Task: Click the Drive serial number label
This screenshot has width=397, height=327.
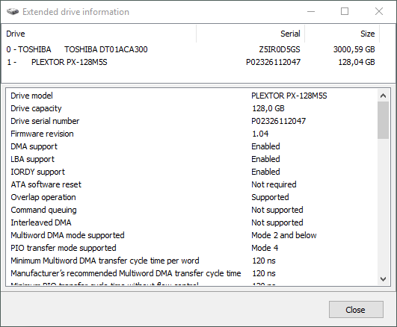Action: click(x=45, y=121)
